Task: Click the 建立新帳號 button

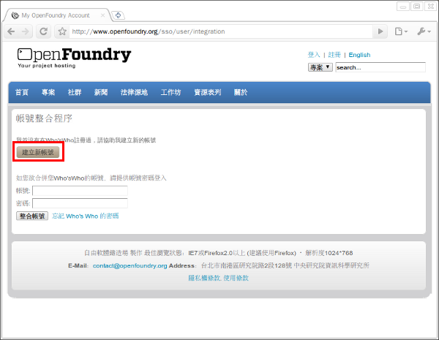Action: [38, 152]
